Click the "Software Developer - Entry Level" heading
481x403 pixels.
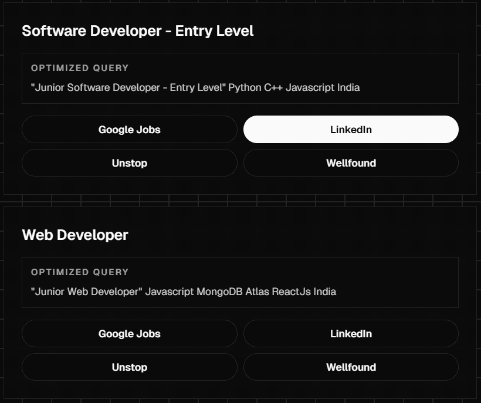pos(138,31)
